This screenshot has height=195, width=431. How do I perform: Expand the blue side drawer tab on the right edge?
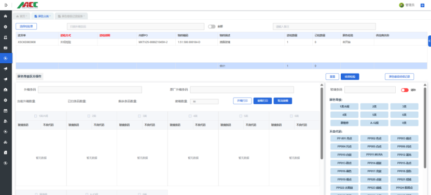(x=429, y=41)
